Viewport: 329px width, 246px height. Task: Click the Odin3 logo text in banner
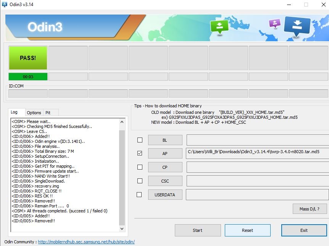[45, 27]
